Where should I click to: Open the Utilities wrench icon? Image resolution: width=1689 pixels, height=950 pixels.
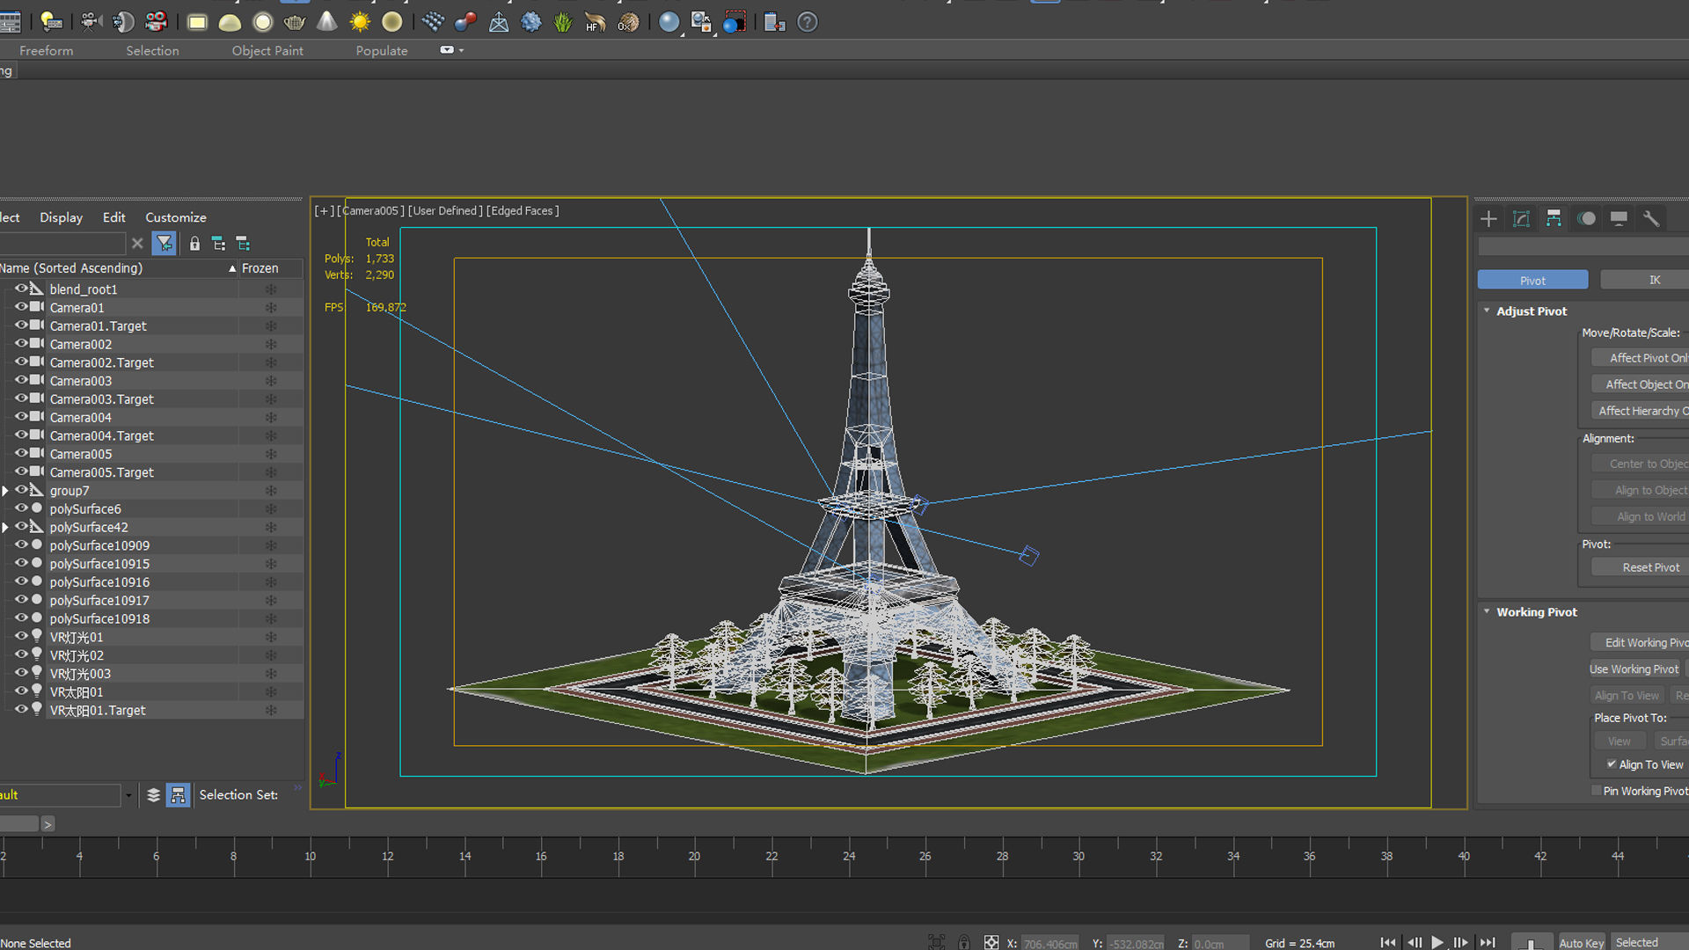point(1651,219)
